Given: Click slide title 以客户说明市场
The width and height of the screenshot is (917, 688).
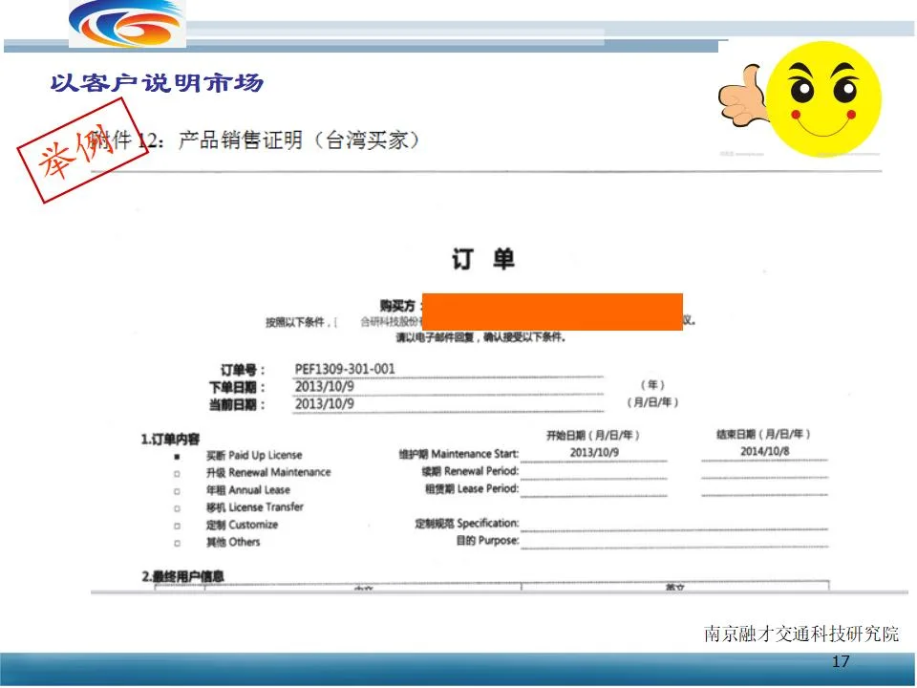Looking at the screenshot, I should pos(157,83).
